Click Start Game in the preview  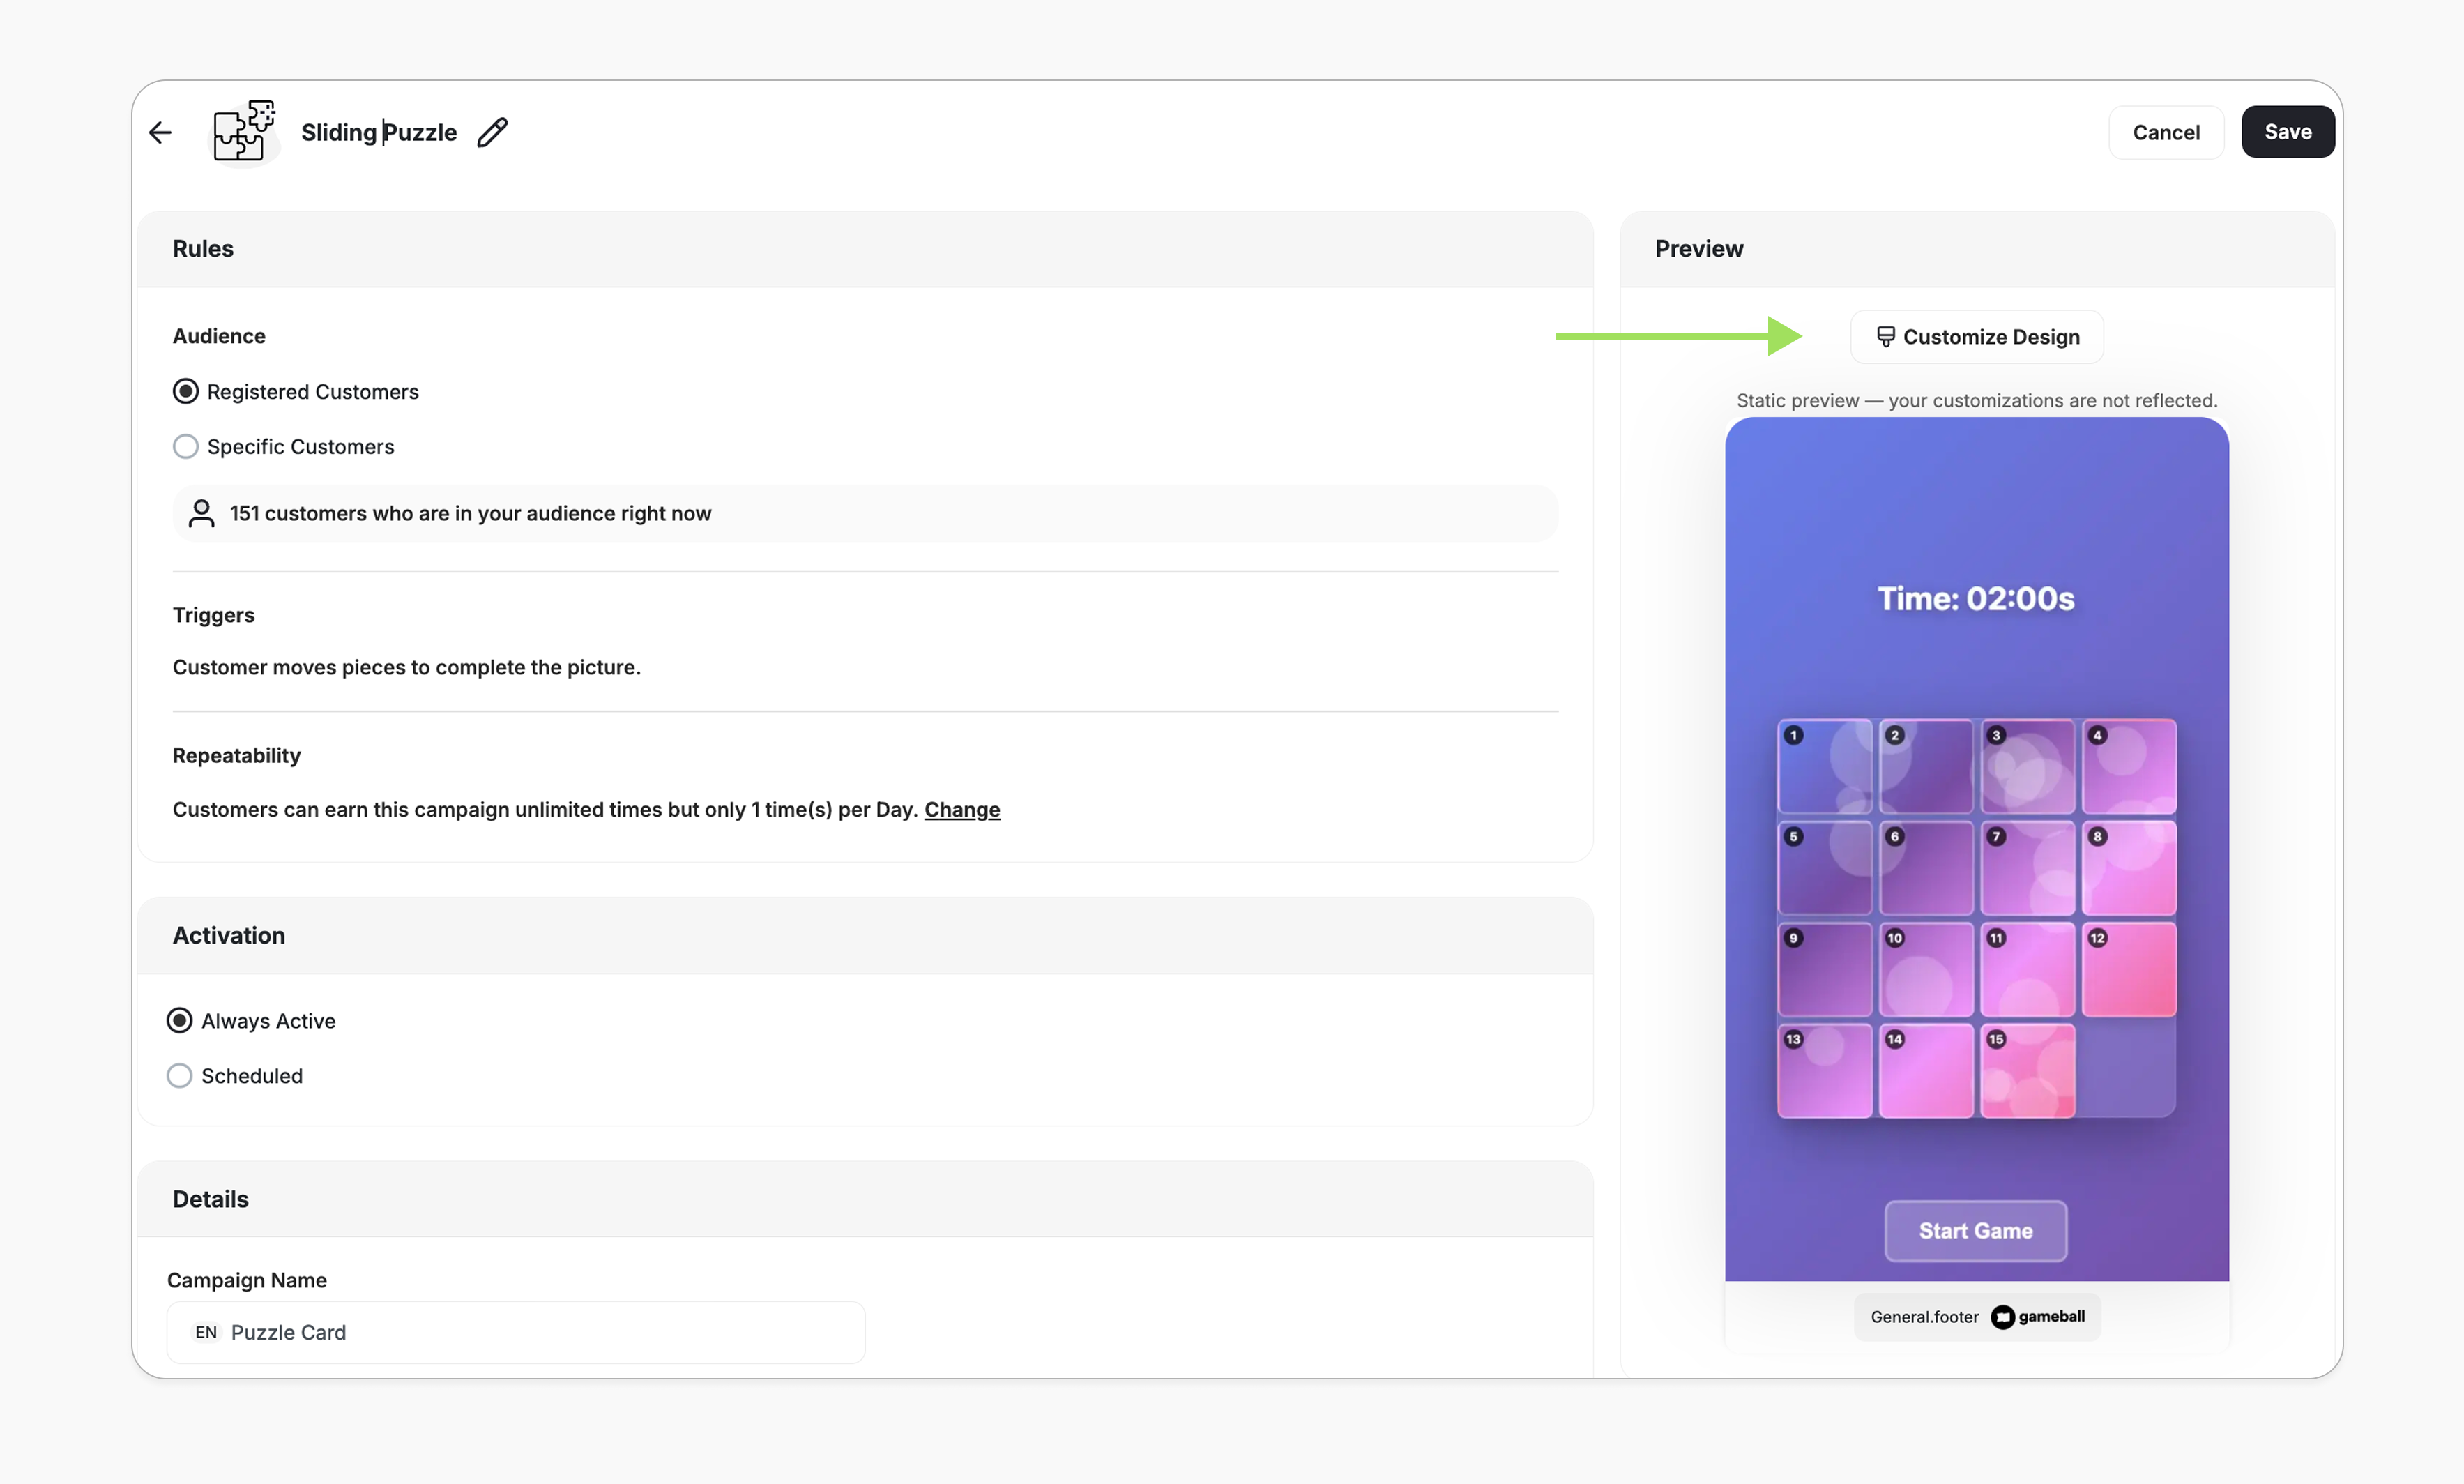1975,1231
